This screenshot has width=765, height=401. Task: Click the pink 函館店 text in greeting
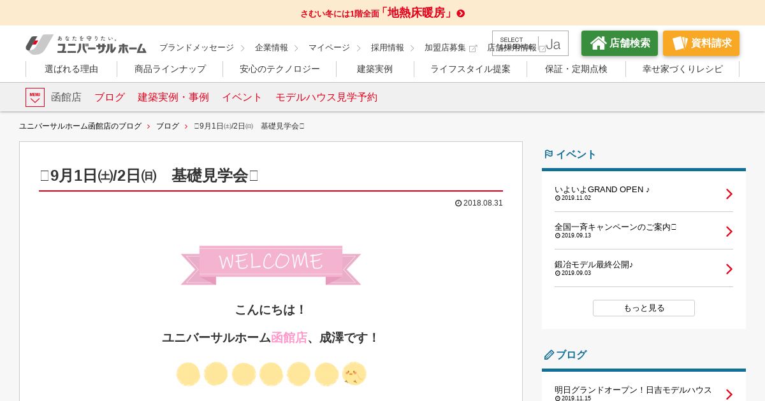(x=289, y=337)
